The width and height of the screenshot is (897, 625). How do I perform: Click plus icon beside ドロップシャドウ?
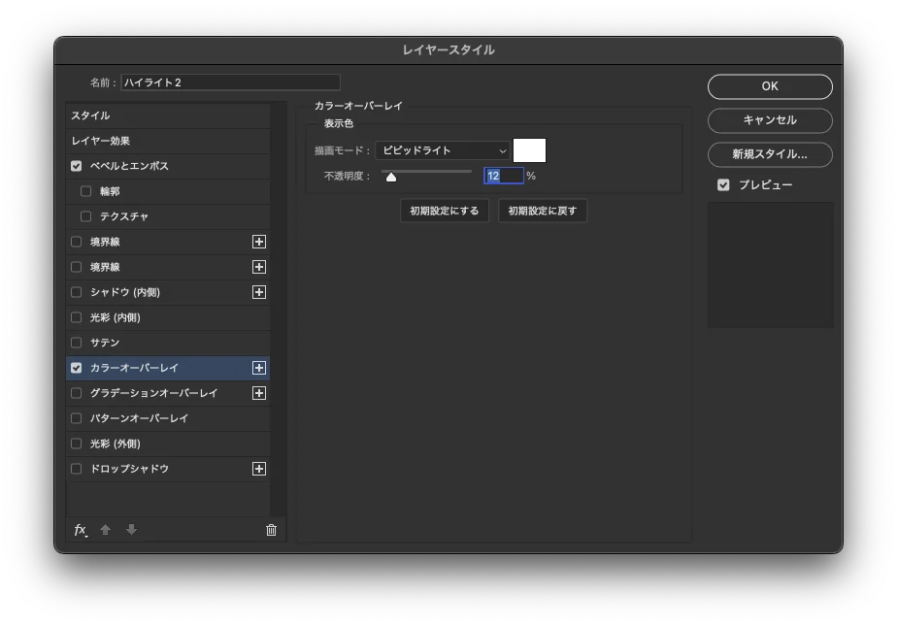(259, 469)
